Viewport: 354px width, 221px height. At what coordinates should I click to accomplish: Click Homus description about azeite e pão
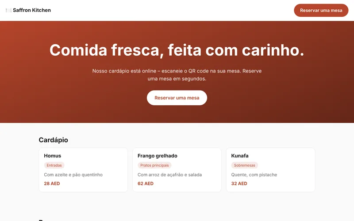tap(73, 175)
